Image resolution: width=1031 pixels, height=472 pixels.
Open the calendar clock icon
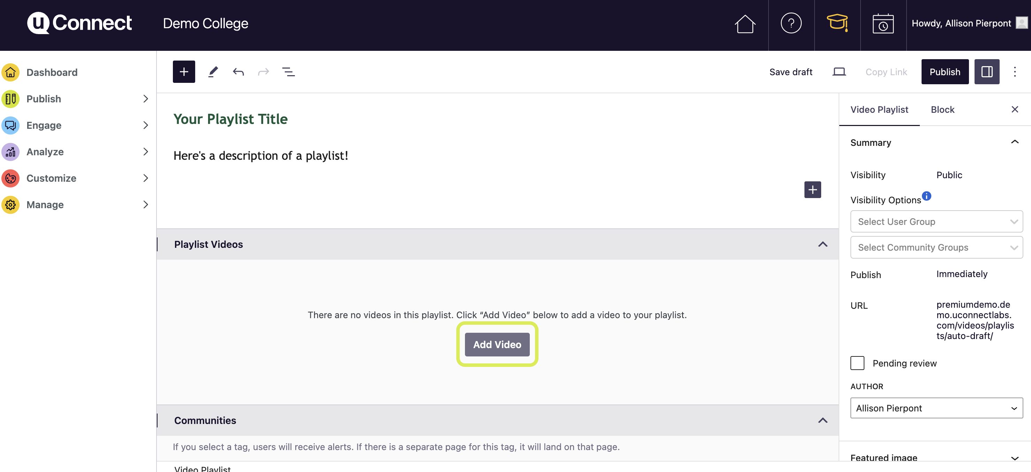point(883,24)
